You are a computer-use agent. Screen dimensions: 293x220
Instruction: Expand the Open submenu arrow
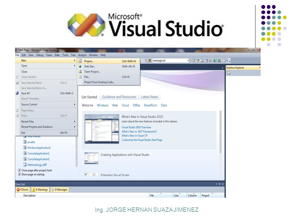74,66
